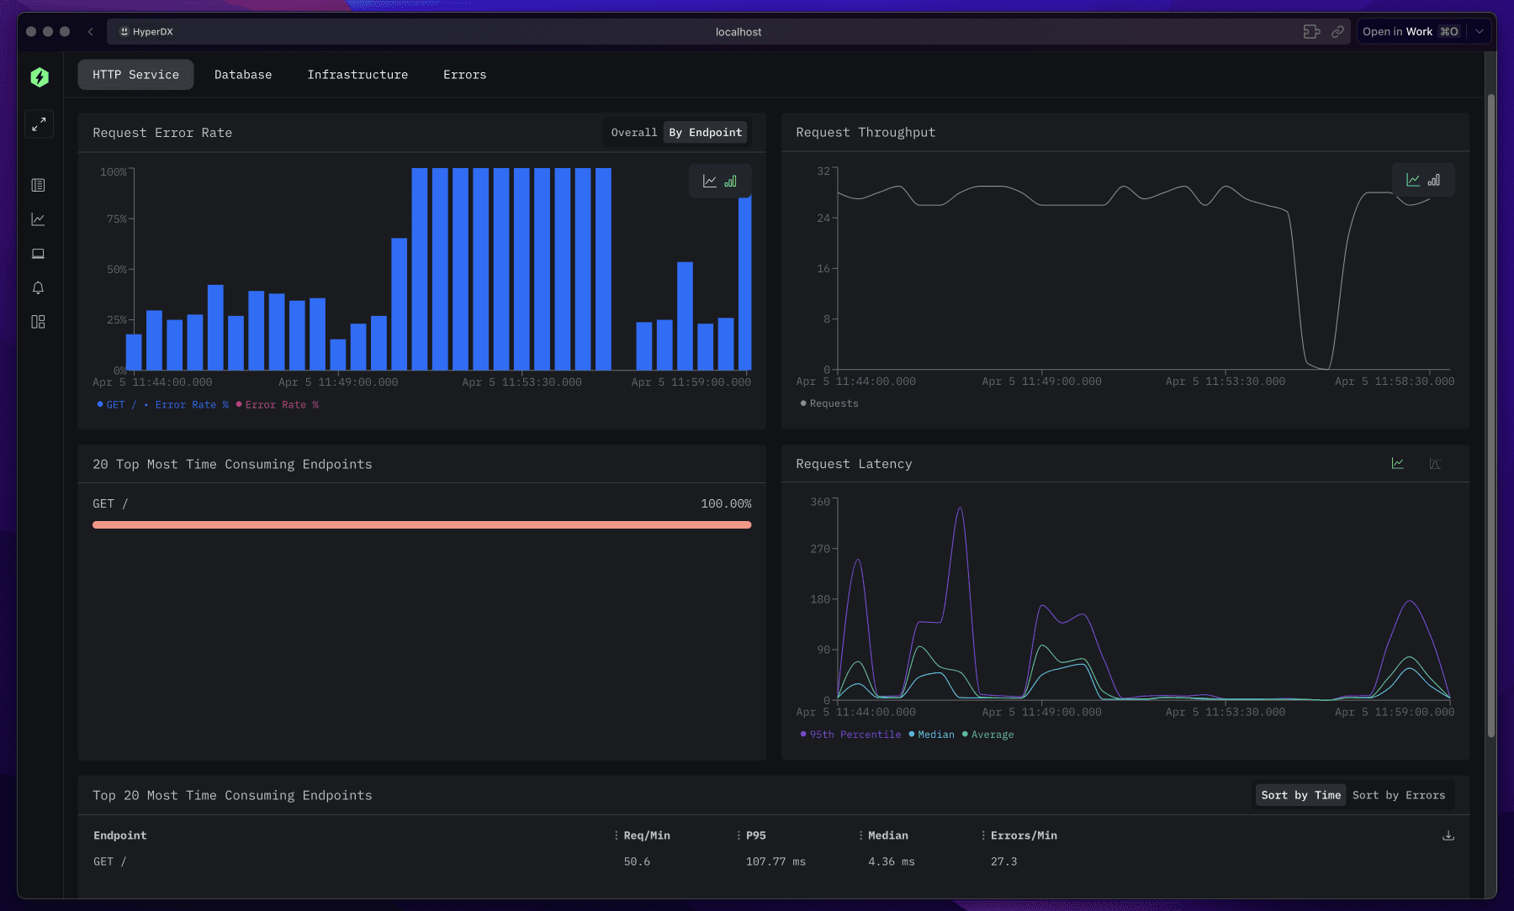This screenshot has height=911, width=1514.
Task: Switch Request Throughput to line chart
Action: click(x=1413, y=180)
